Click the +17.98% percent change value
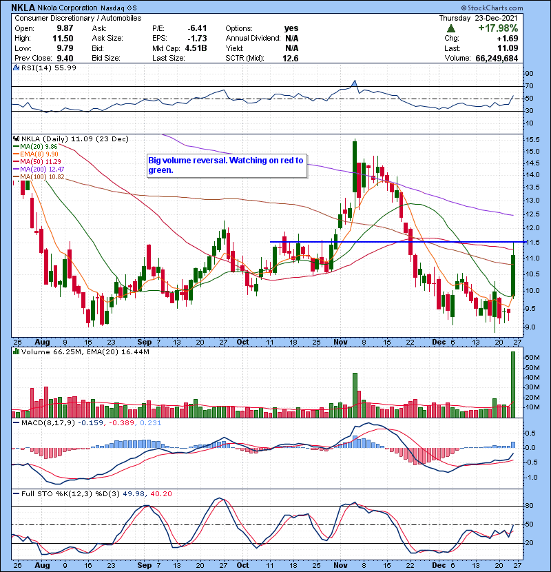The image size is (551, 572). (x=498, y=28)
